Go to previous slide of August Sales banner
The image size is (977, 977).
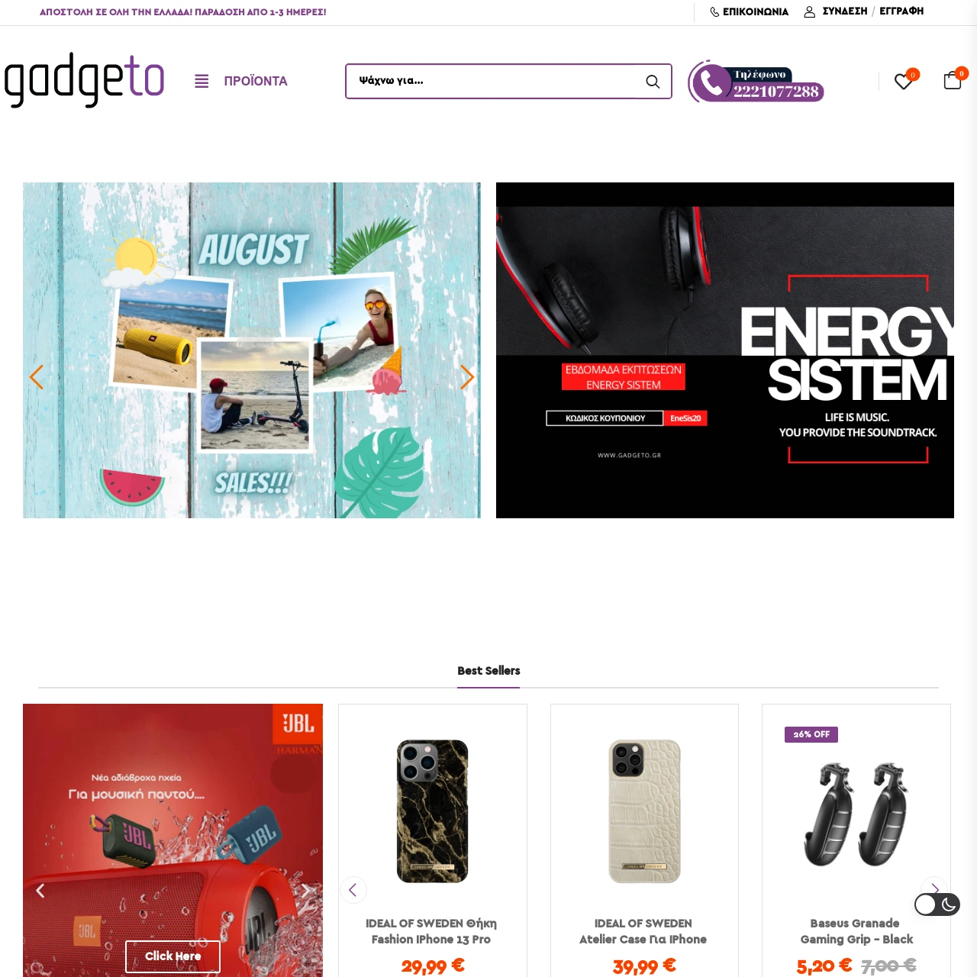click(36, 377)
